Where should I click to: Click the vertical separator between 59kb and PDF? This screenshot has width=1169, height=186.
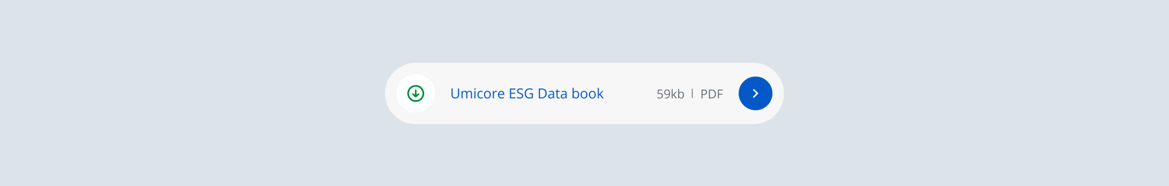(x=692, y=93)
